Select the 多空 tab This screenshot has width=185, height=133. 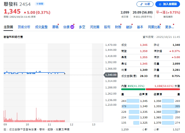[82, 27]
